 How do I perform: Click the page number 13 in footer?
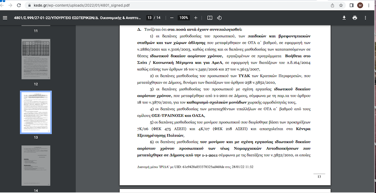tap(319, 177)
